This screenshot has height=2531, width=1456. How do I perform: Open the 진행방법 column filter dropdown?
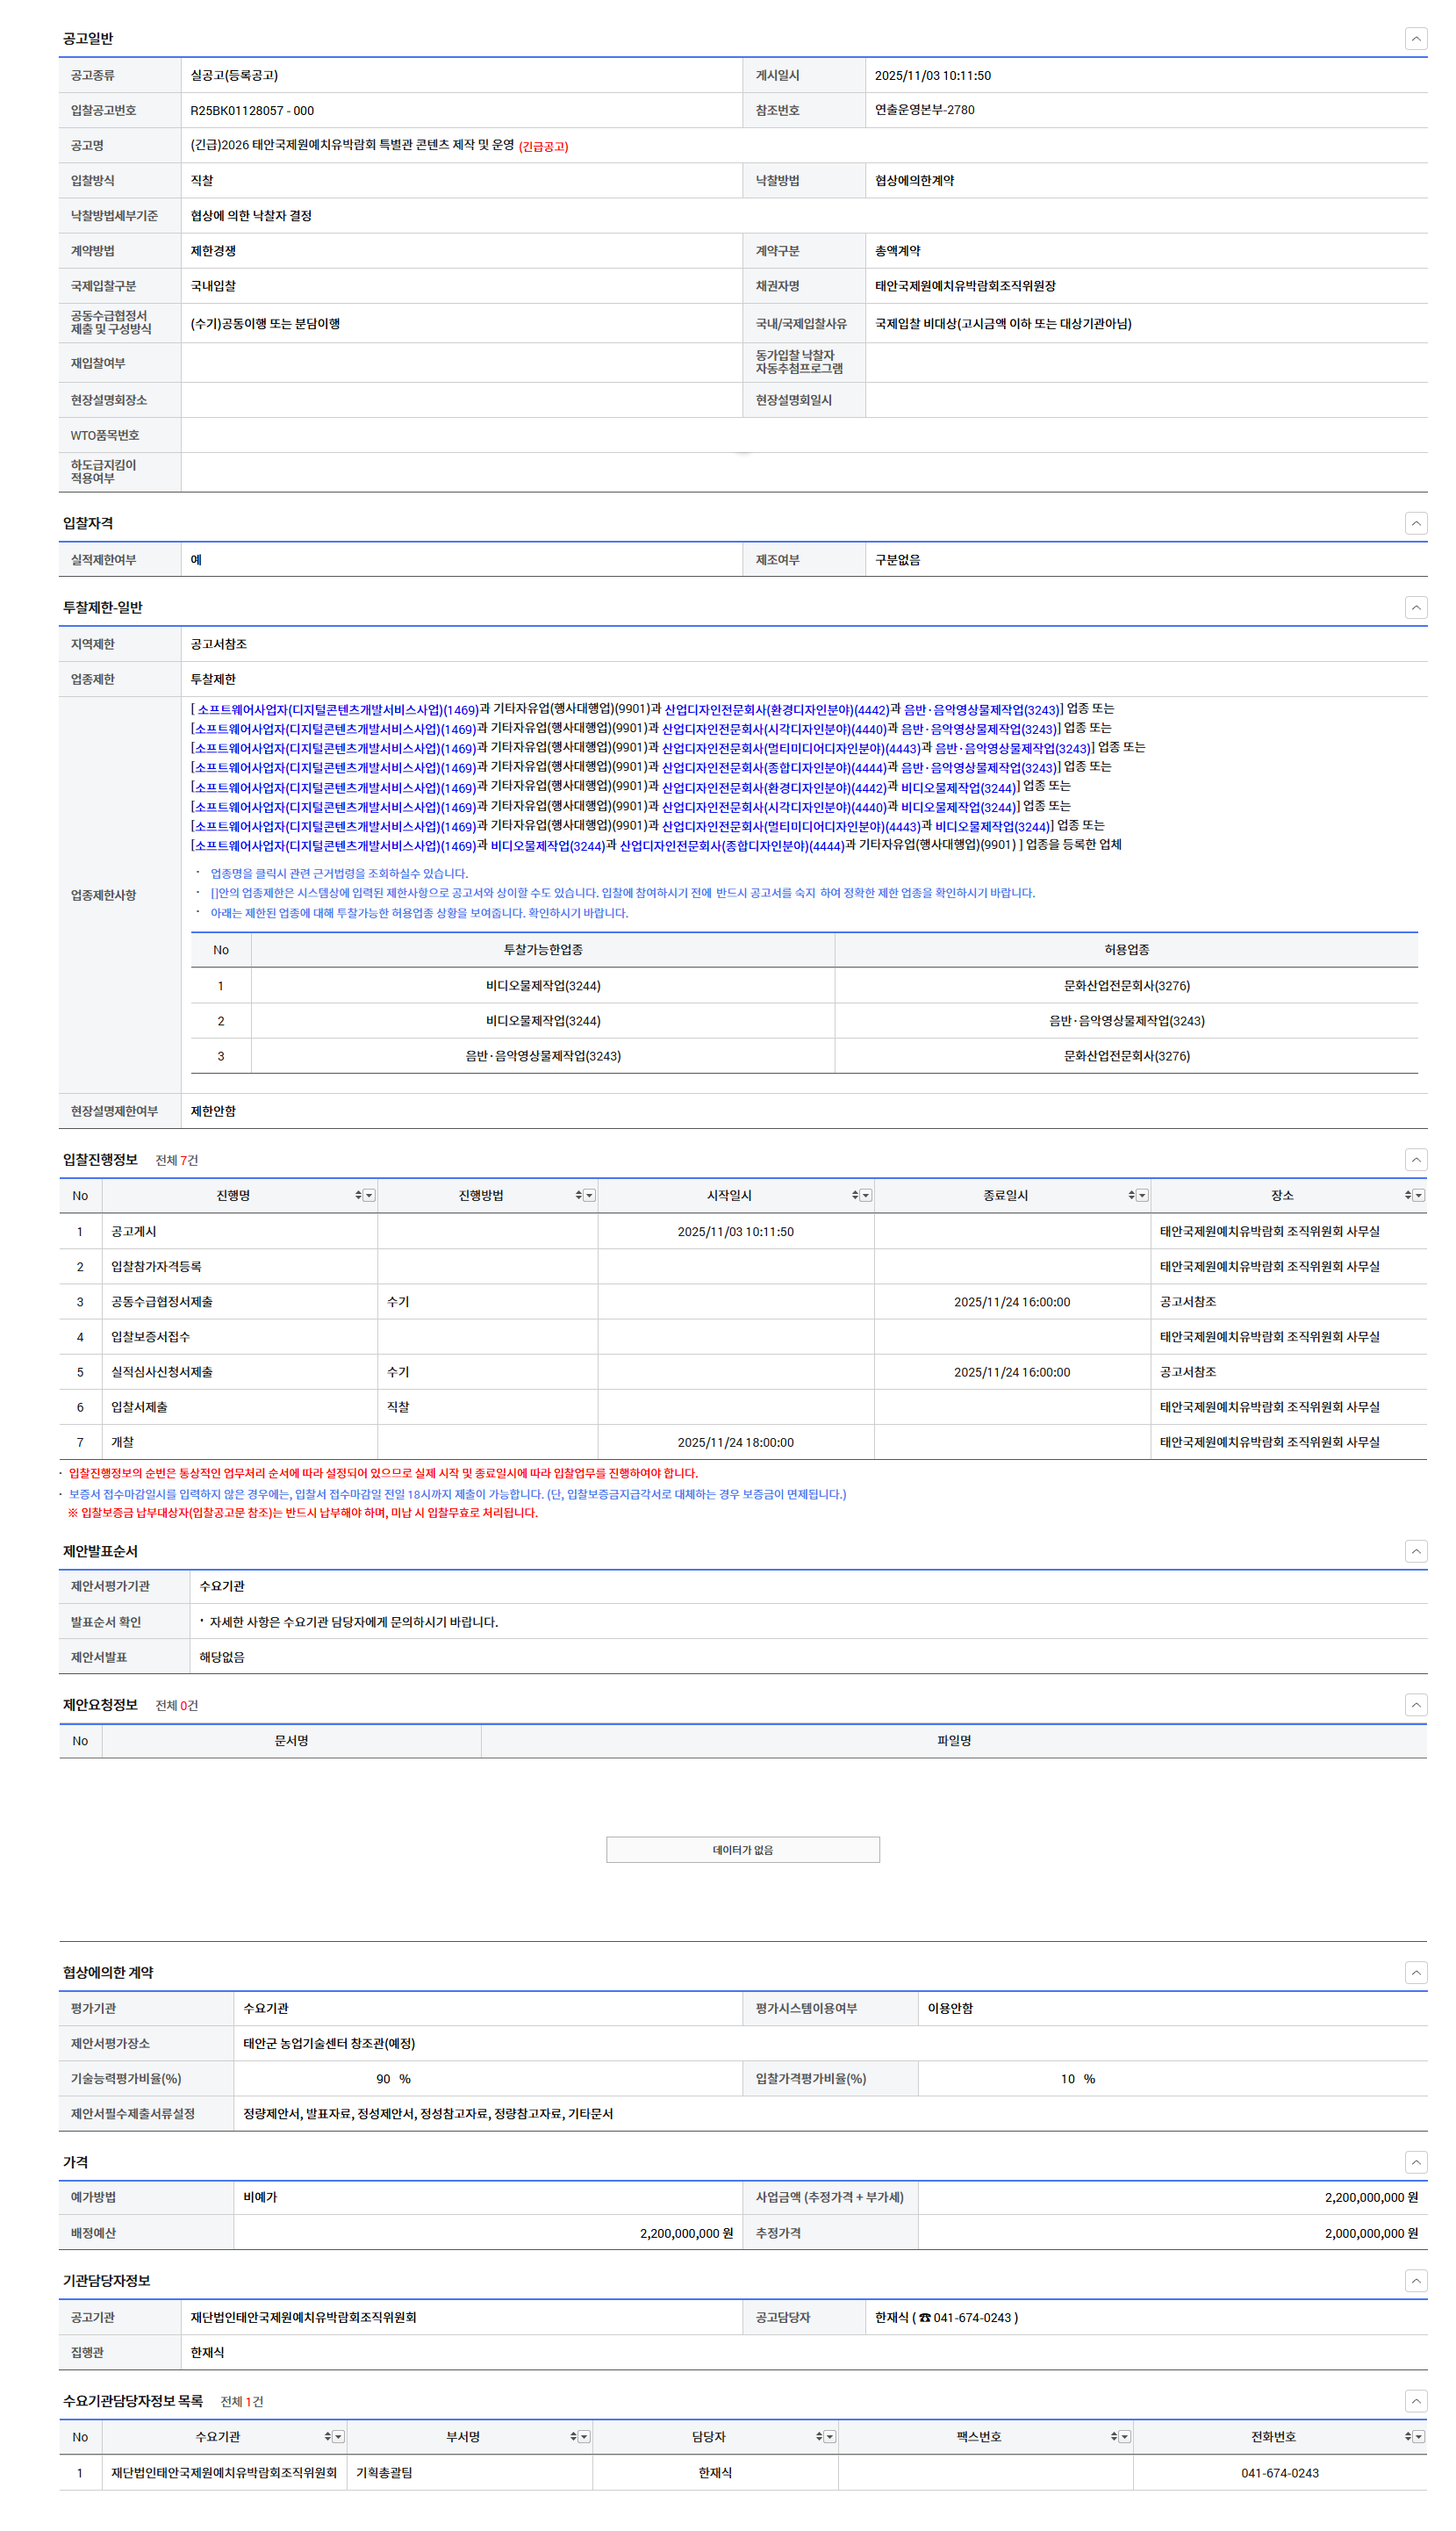point(590,1196)
